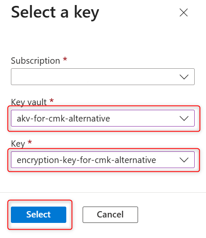Click the chevron in the Key field
206x238 pixels.
click(x=184, y=160)
